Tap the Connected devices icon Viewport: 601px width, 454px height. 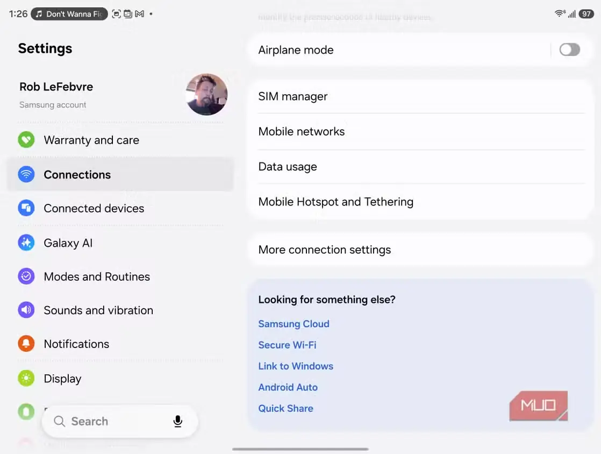click(26, 208)
